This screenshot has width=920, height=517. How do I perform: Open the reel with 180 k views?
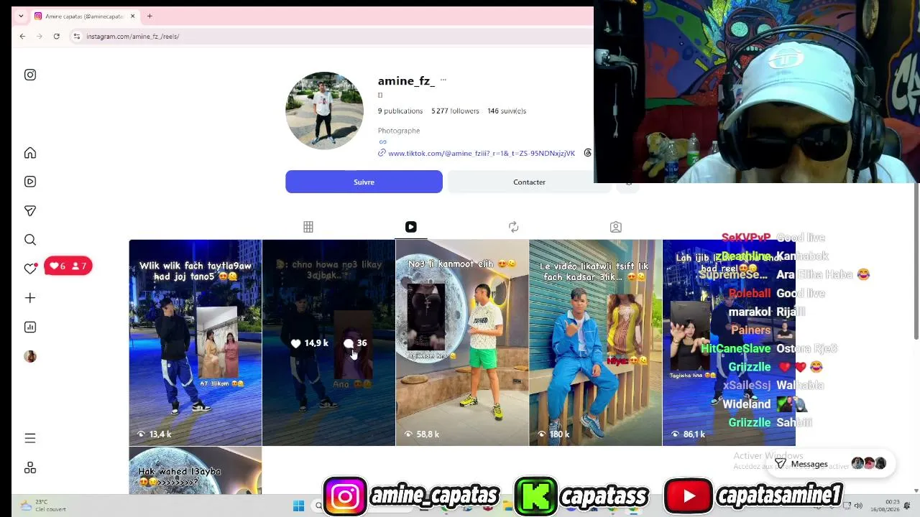(596, 343)
